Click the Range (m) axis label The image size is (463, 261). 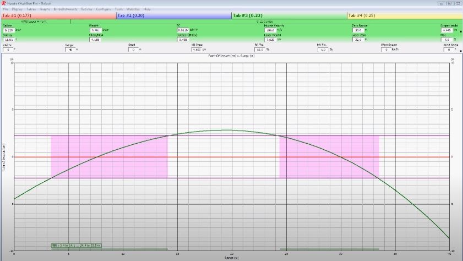click(231, 258)
